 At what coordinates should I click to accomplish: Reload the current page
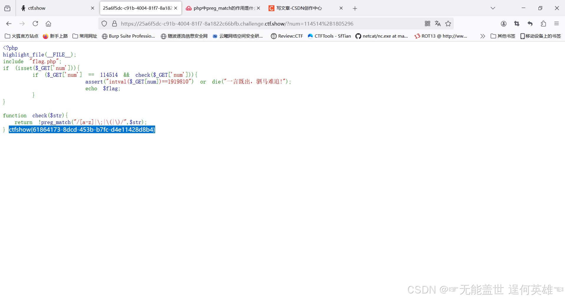35,24
